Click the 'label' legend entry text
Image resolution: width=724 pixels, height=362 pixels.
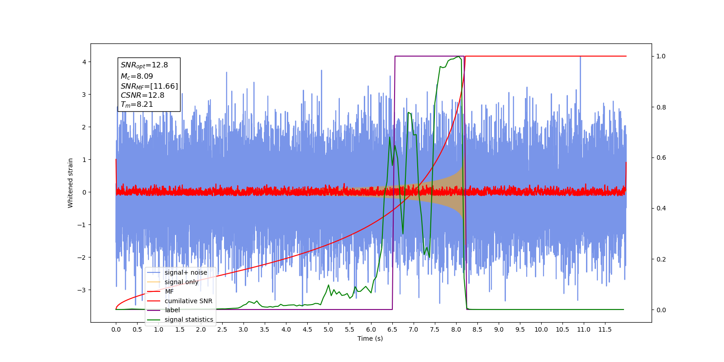(172, 310)
